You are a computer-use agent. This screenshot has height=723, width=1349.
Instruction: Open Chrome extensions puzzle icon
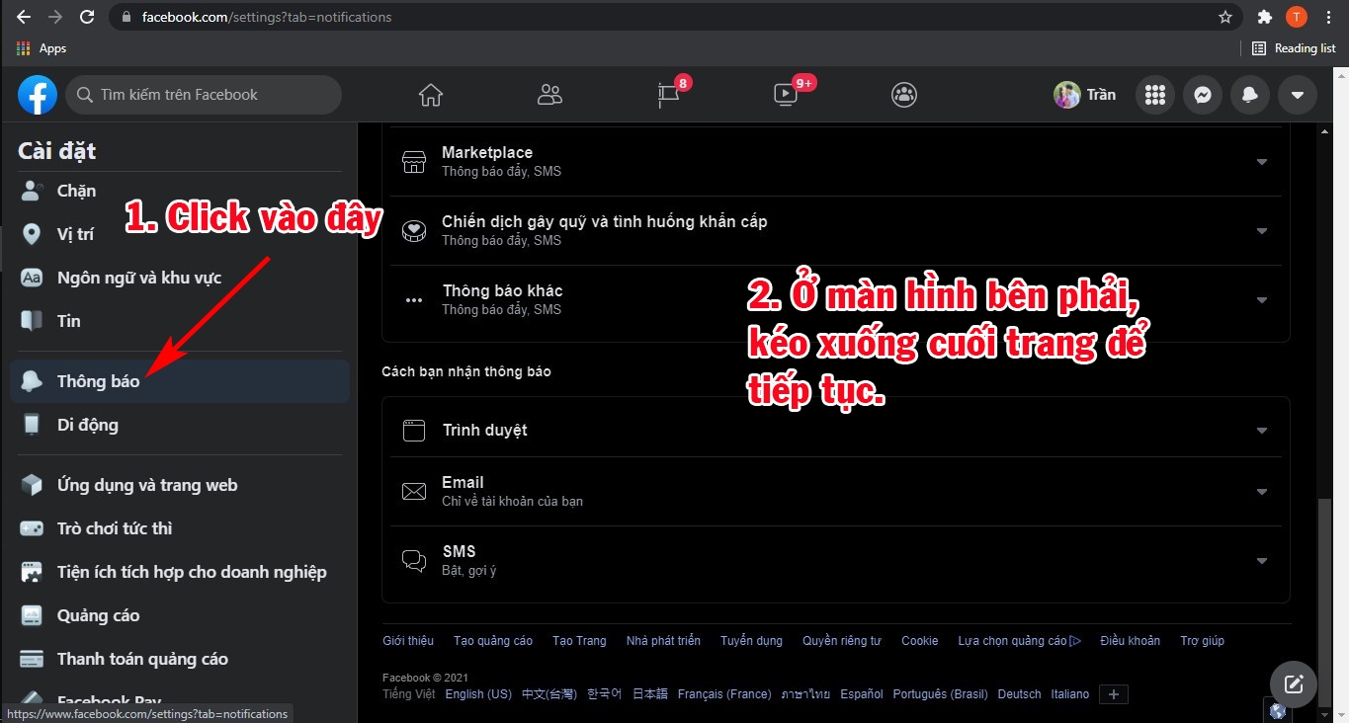coord(1264,17)
